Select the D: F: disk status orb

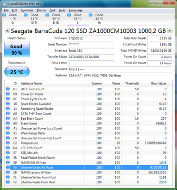pos(26,15)
